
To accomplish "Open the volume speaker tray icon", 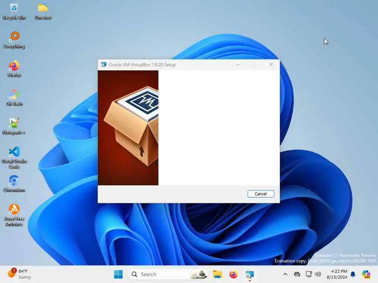I will [x=318, y=274].
